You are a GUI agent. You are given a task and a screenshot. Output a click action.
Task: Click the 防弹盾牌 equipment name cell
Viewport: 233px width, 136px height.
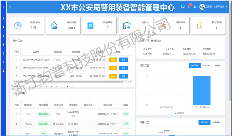(58, 134)
